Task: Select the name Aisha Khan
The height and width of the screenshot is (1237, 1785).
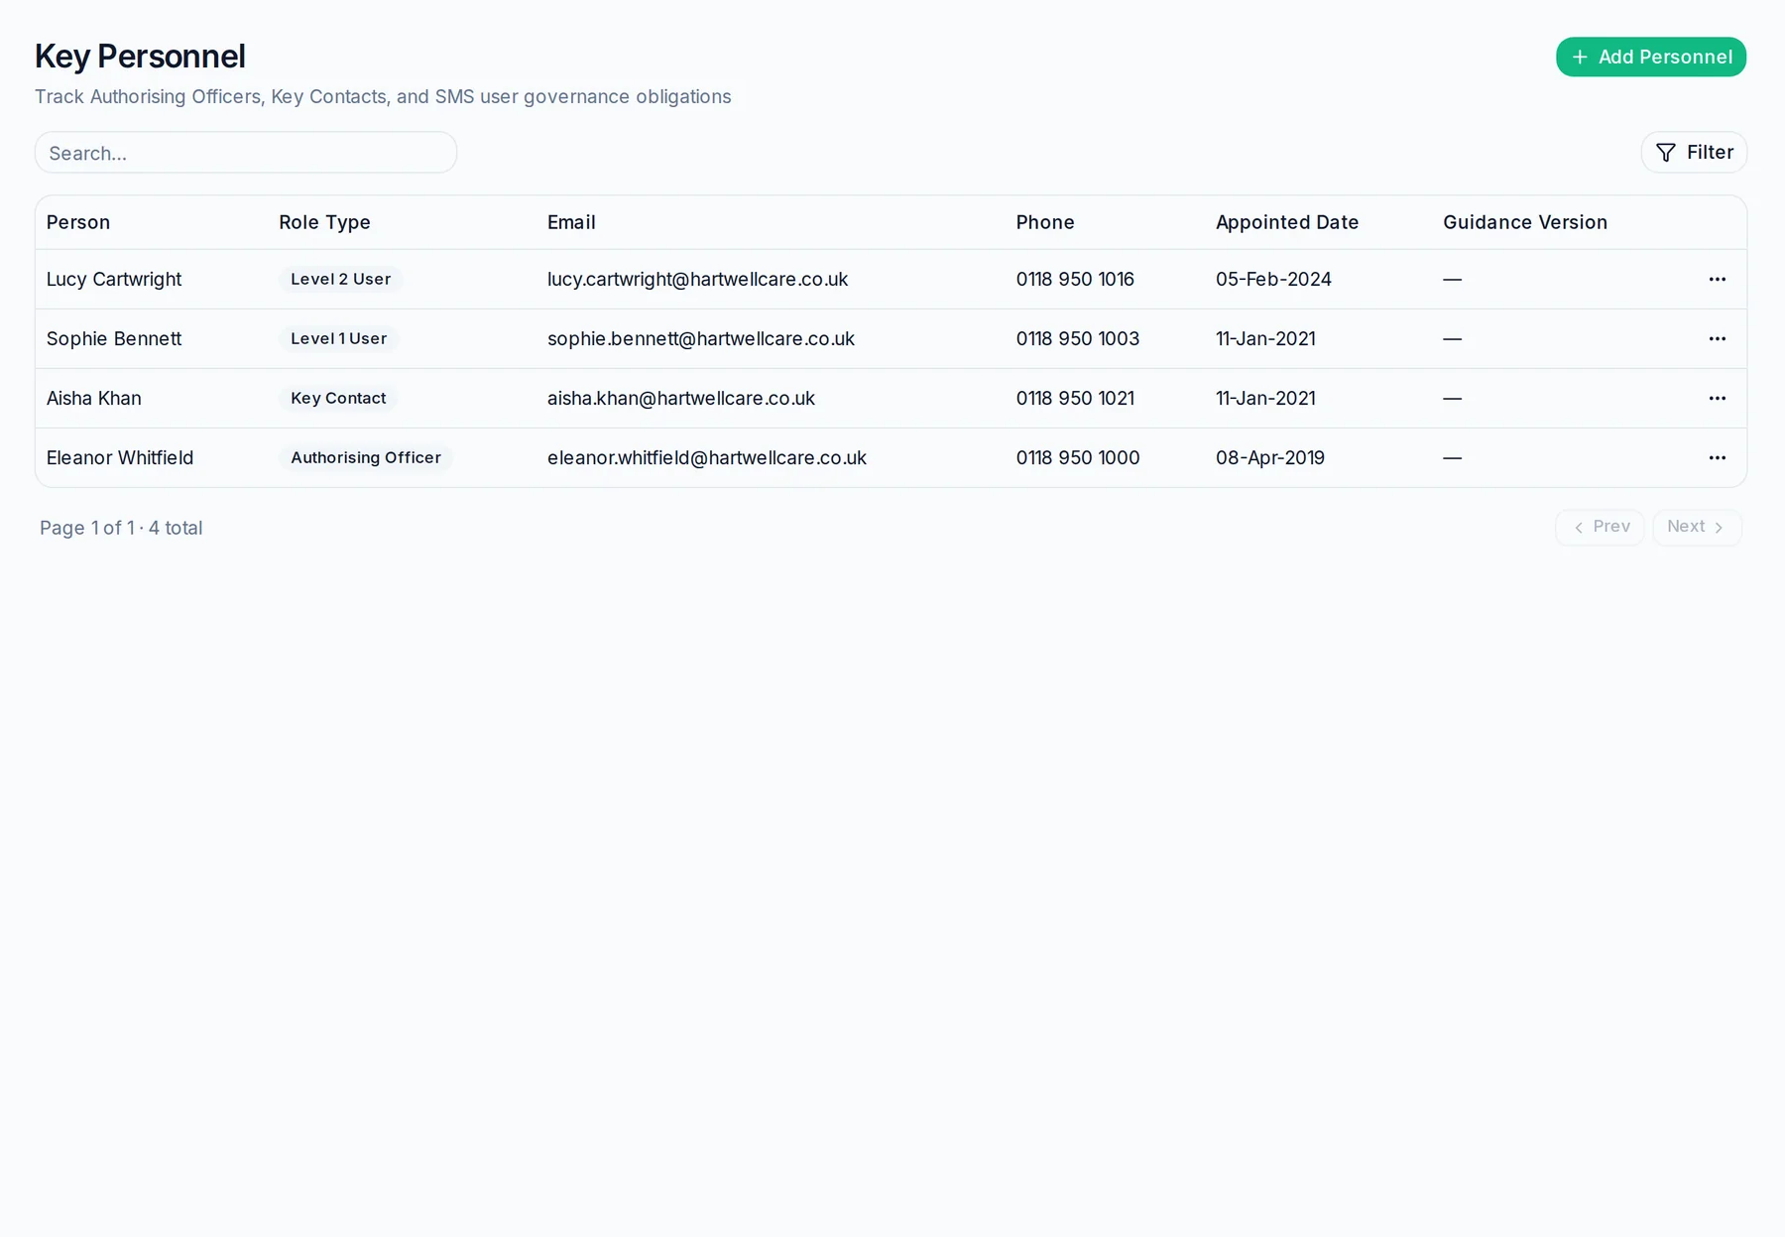Action: pos(94,399)
